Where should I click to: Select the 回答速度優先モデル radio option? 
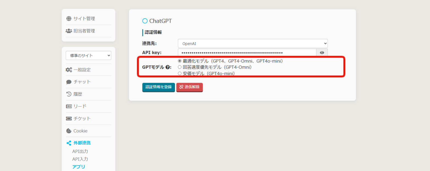[180, 67]
